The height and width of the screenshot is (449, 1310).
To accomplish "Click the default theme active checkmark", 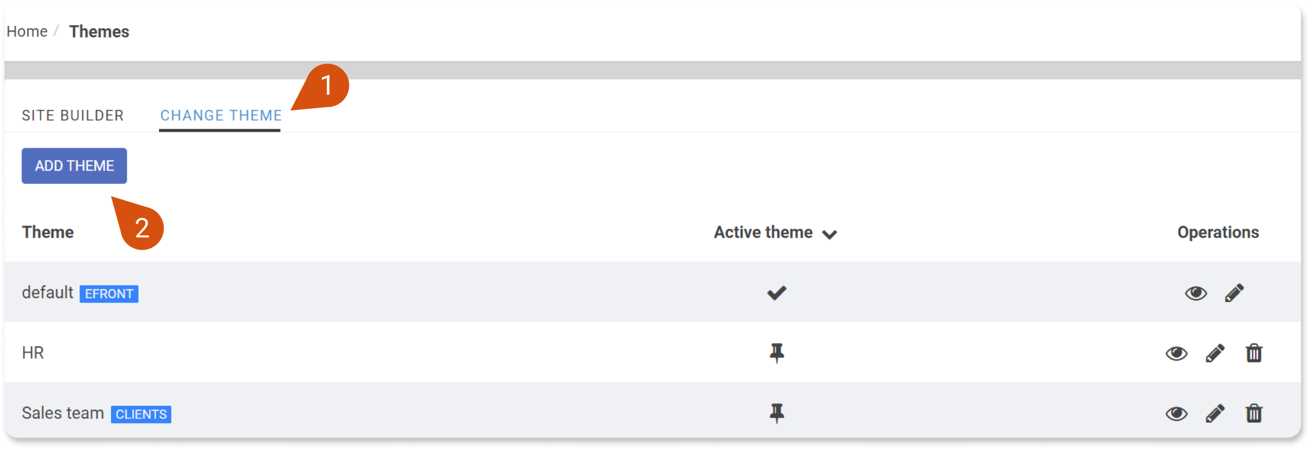I will pyautogui.click(x=777, y=293).
